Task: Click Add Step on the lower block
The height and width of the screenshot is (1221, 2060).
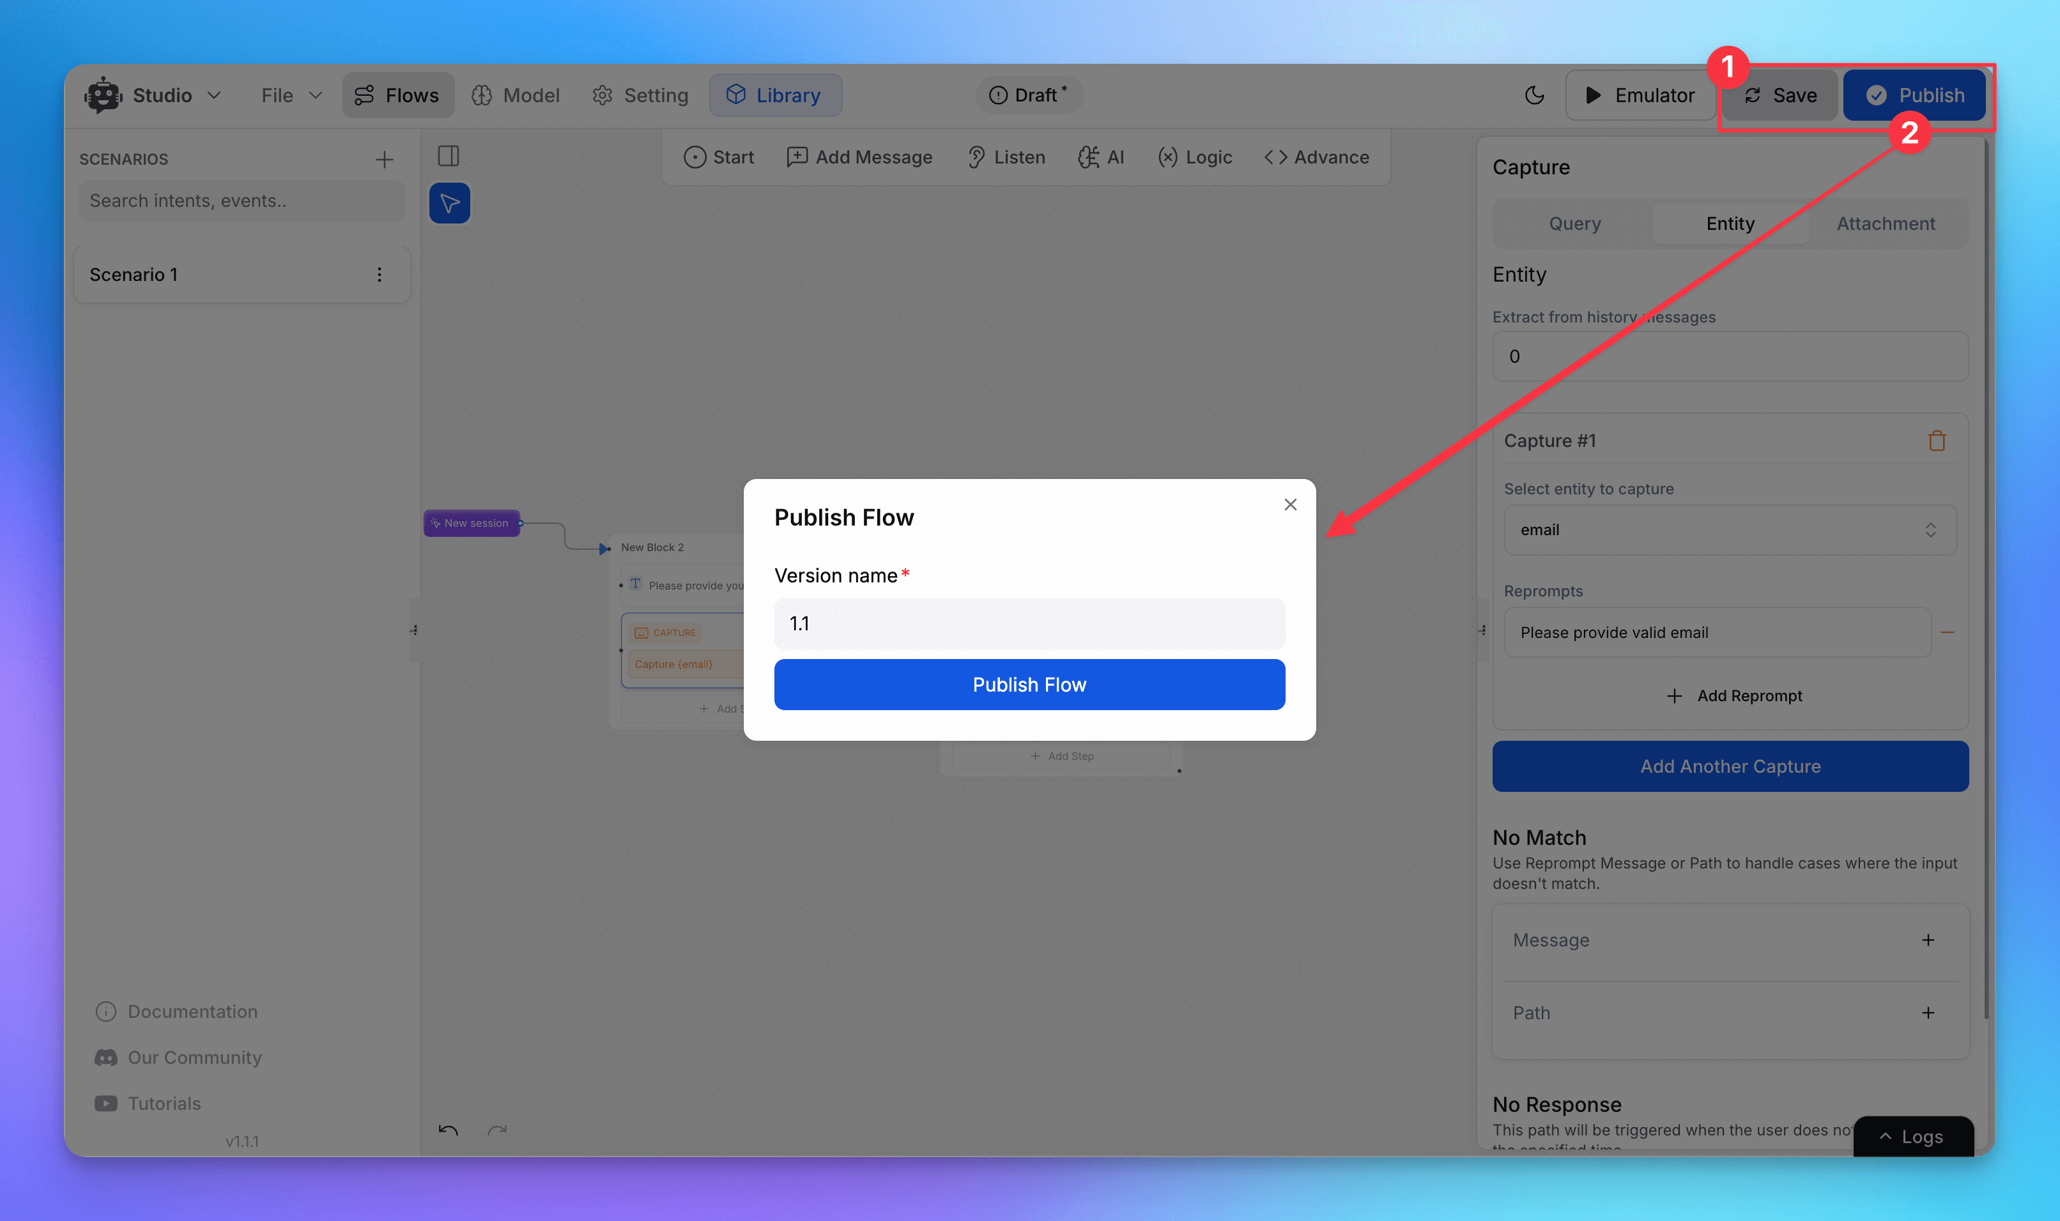Action: (x=1062, y=756)
